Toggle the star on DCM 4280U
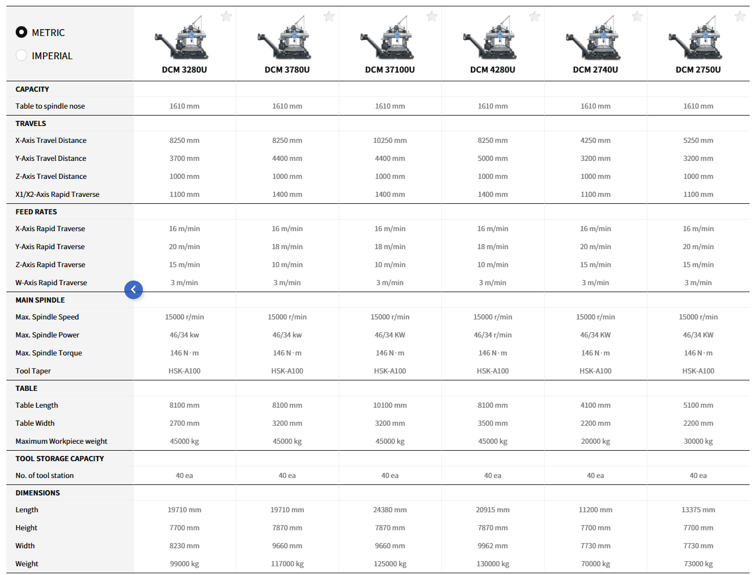Image resolution: width=756 pixels, height=575 pixels. [535, 17]
